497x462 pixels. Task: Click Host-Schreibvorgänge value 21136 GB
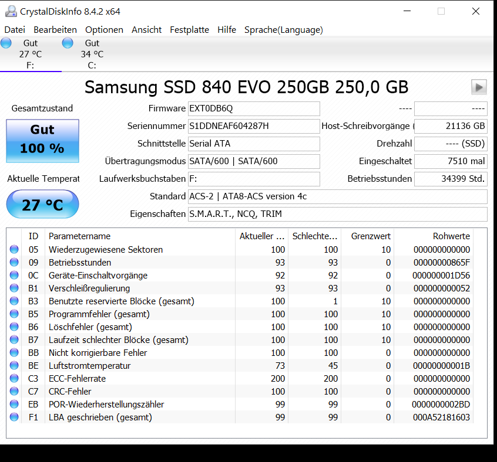[x=451, y=126]
